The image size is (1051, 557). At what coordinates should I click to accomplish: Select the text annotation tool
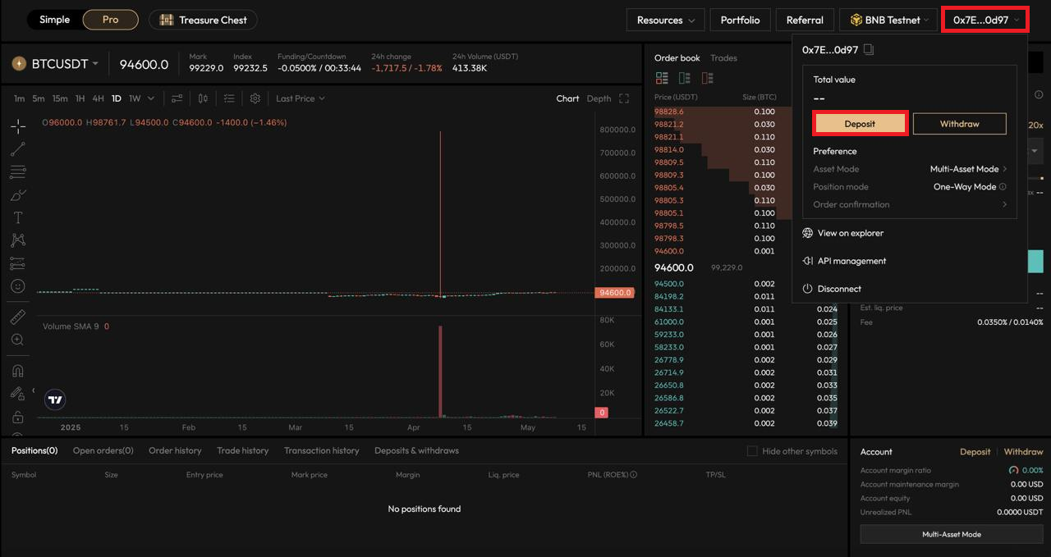pos(18,217)
